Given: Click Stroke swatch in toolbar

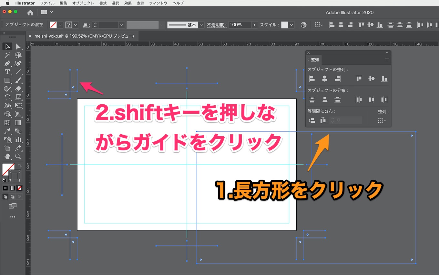Looking at the screenshot, I should pos(15,176).
